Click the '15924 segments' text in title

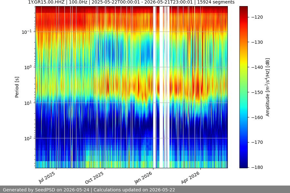[x=216, y=2]
